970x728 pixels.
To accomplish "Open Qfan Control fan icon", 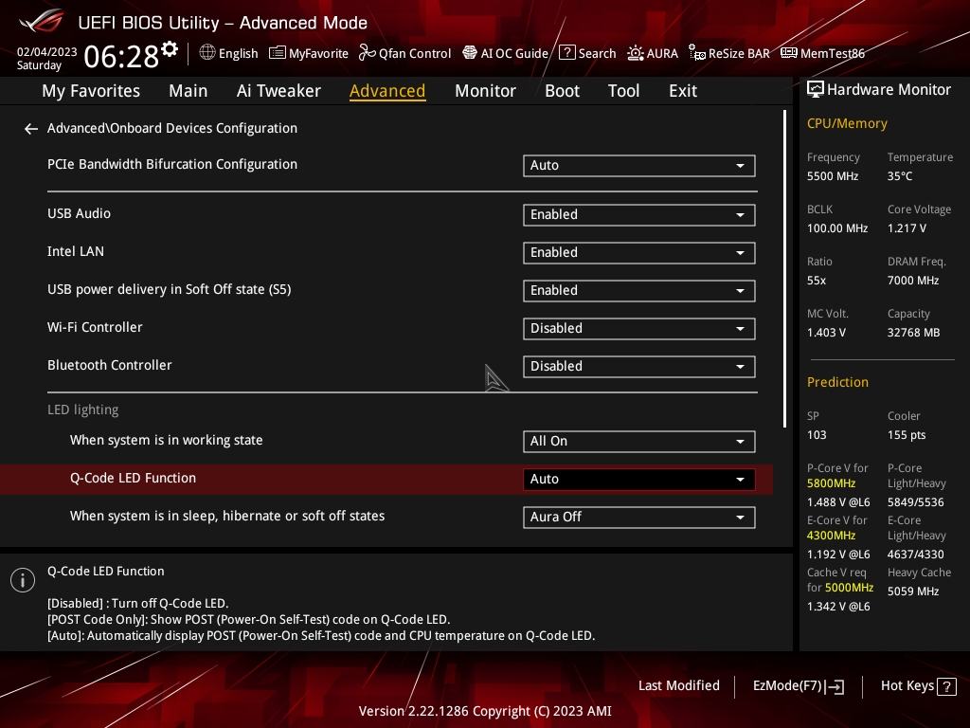I will [x=367, y=53].
